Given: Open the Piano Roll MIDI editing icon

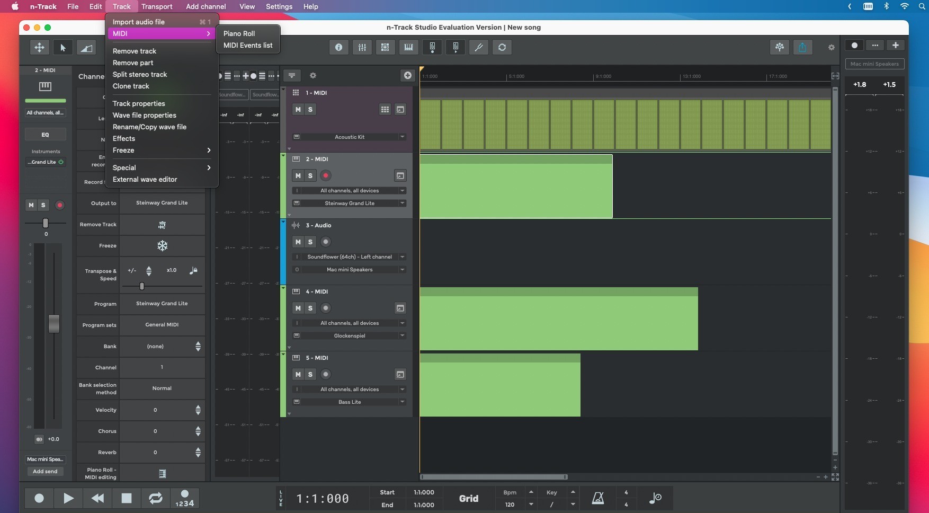Looking at the screenshot, I should coord(162,473).
